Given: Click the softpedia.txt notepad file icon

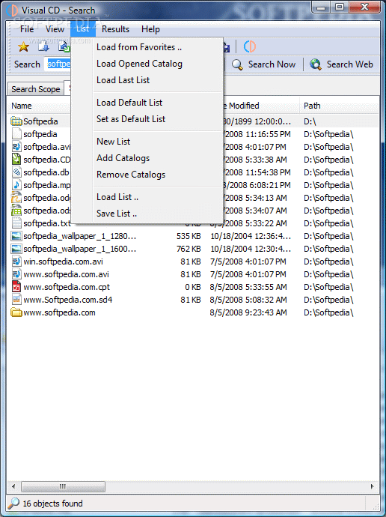Looking at the screenshot, I should [16, 223].
